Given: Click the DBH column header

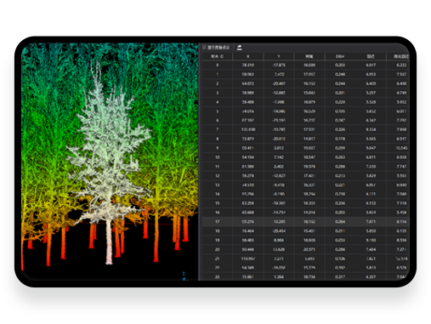Looking at the screenshot, I should [340, 56].
